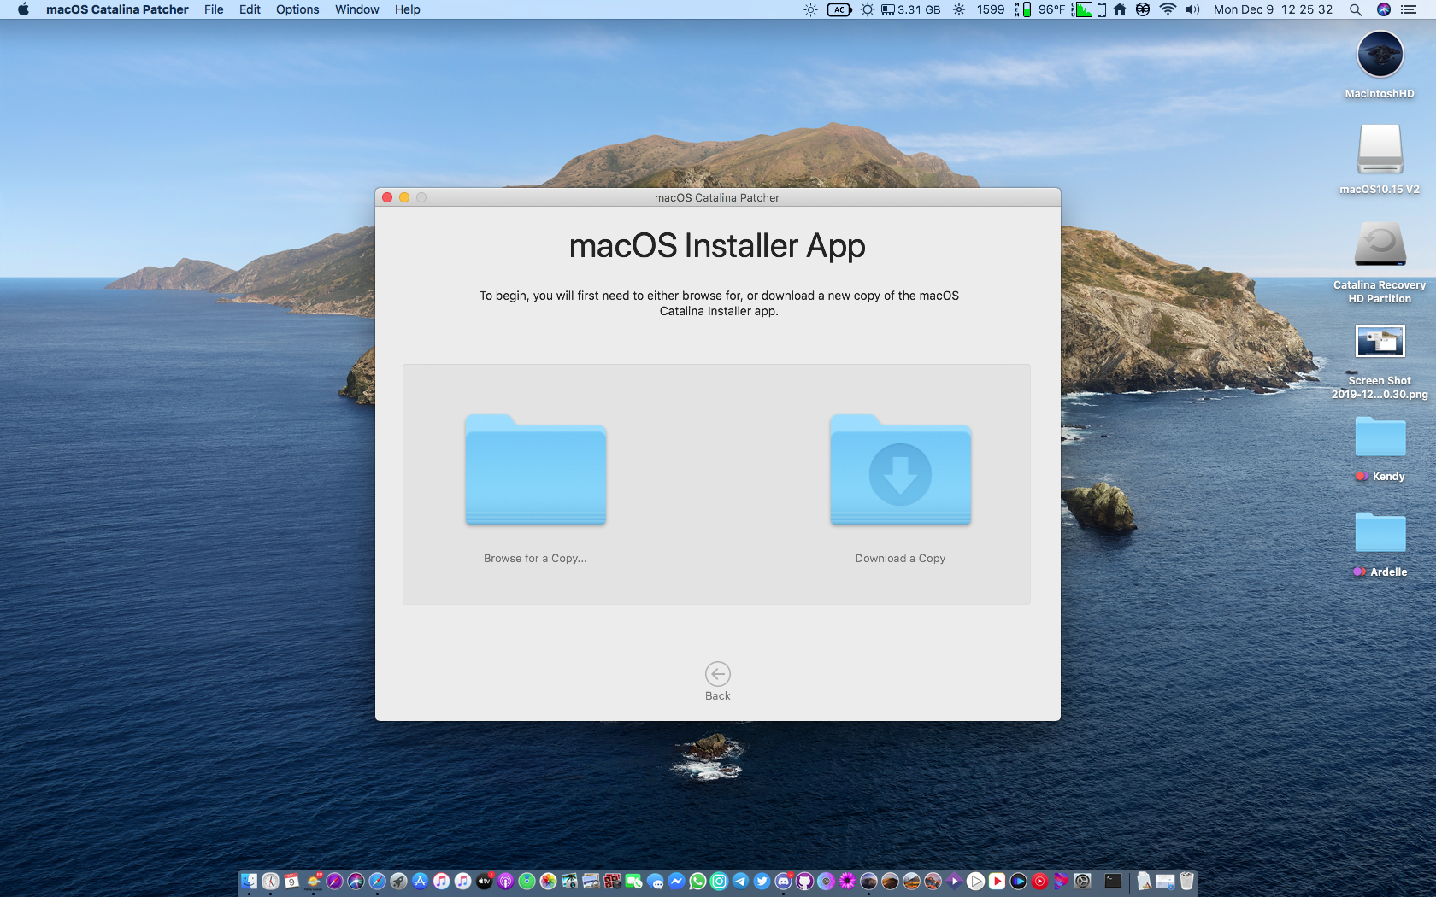Click the volume icon in the menu bar

[x=1192, y=10]
